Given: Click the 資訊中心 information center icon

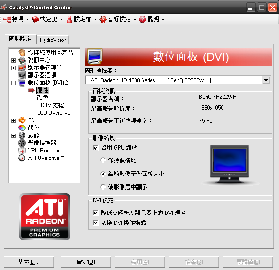Looking at the screenshot, I should pos(22,60).
